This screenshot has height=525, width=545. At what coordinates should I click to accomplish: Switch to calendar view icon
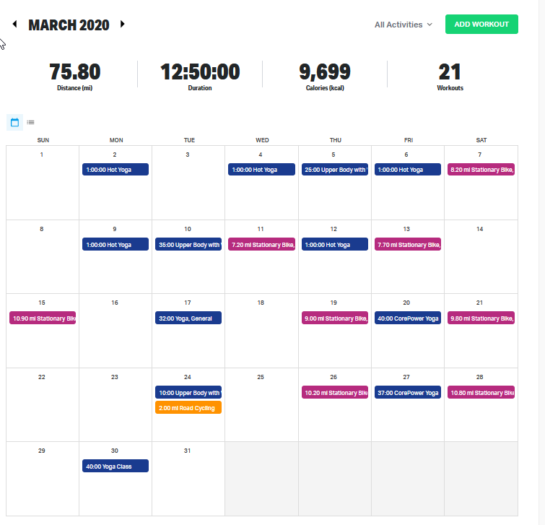coord(14,122)
